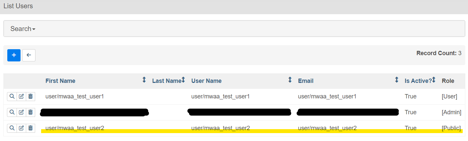Click the Is Active? column header
468x141 pixels.
(x=418, y=81)
